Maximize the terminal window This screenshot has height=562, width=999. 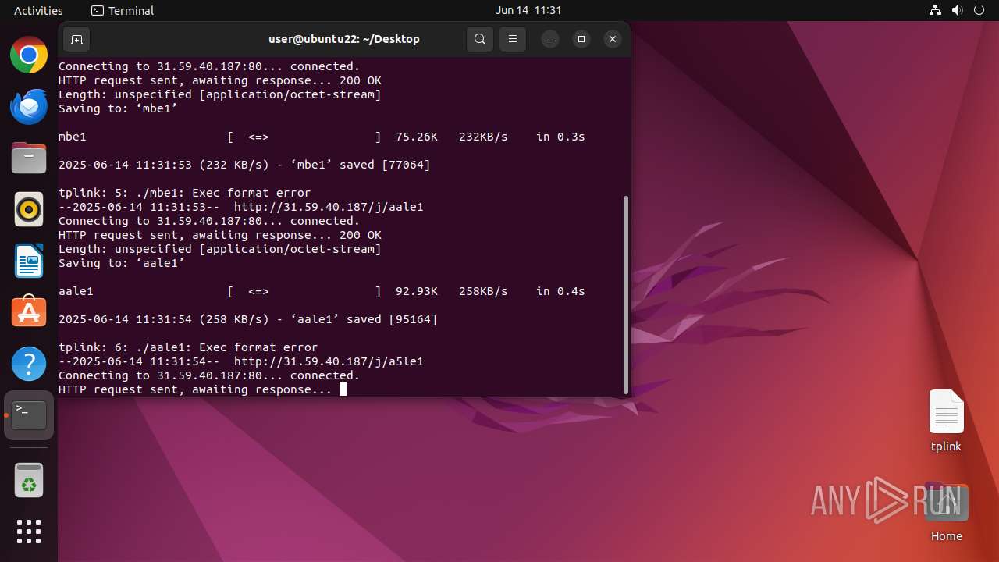581,39
